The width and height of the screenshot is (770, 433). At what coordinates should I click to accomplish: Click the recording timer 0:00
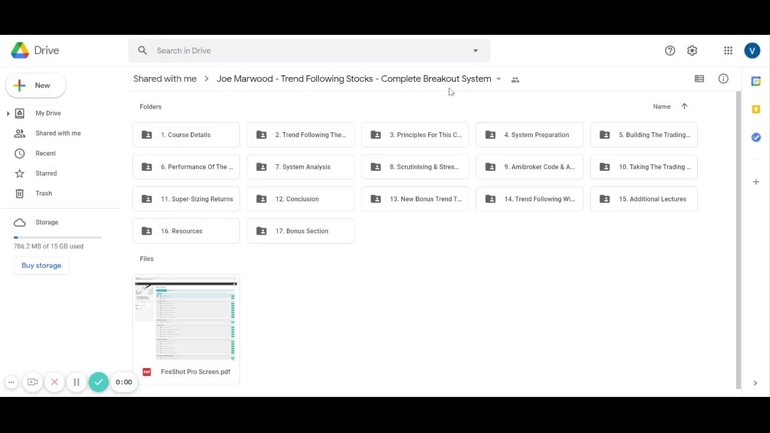coord(124,382)
